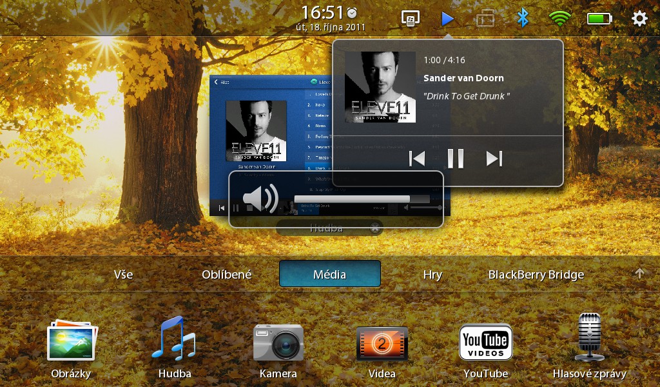Image resolution: width=660 pixels, height=387 pixels.
Task: Tap the date út, 18. října 2011
Action: (x=331, y=28)
